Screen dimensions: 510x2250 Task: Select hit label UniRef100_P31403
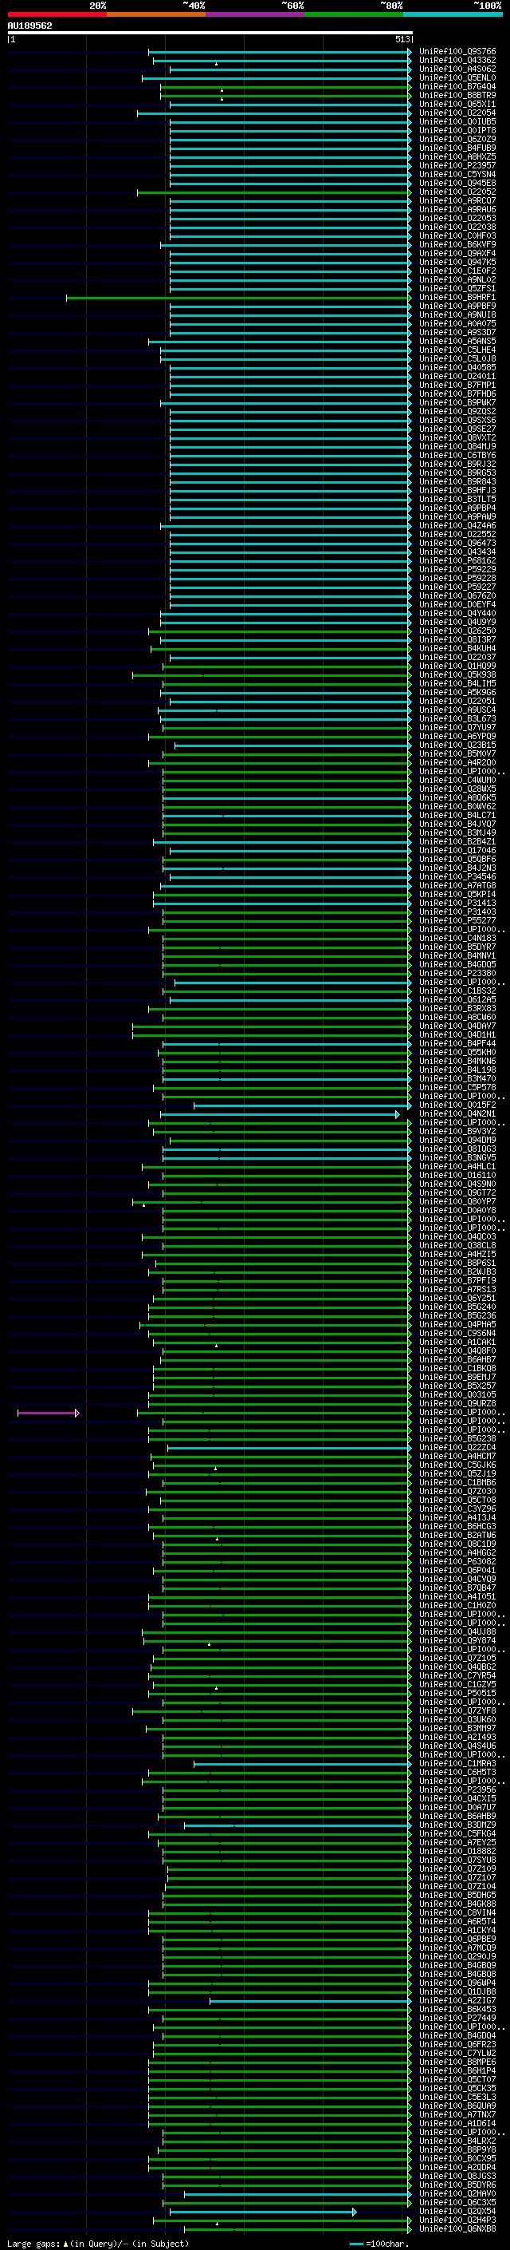[457, 911]
